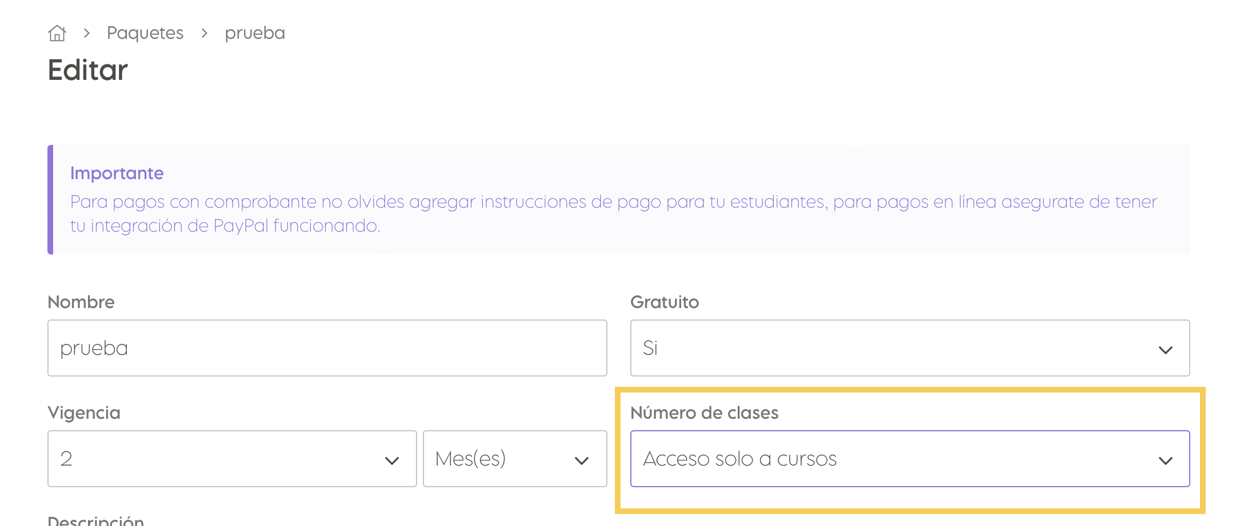
Task: Click the Número de clases label
Action: click(704, 412)
